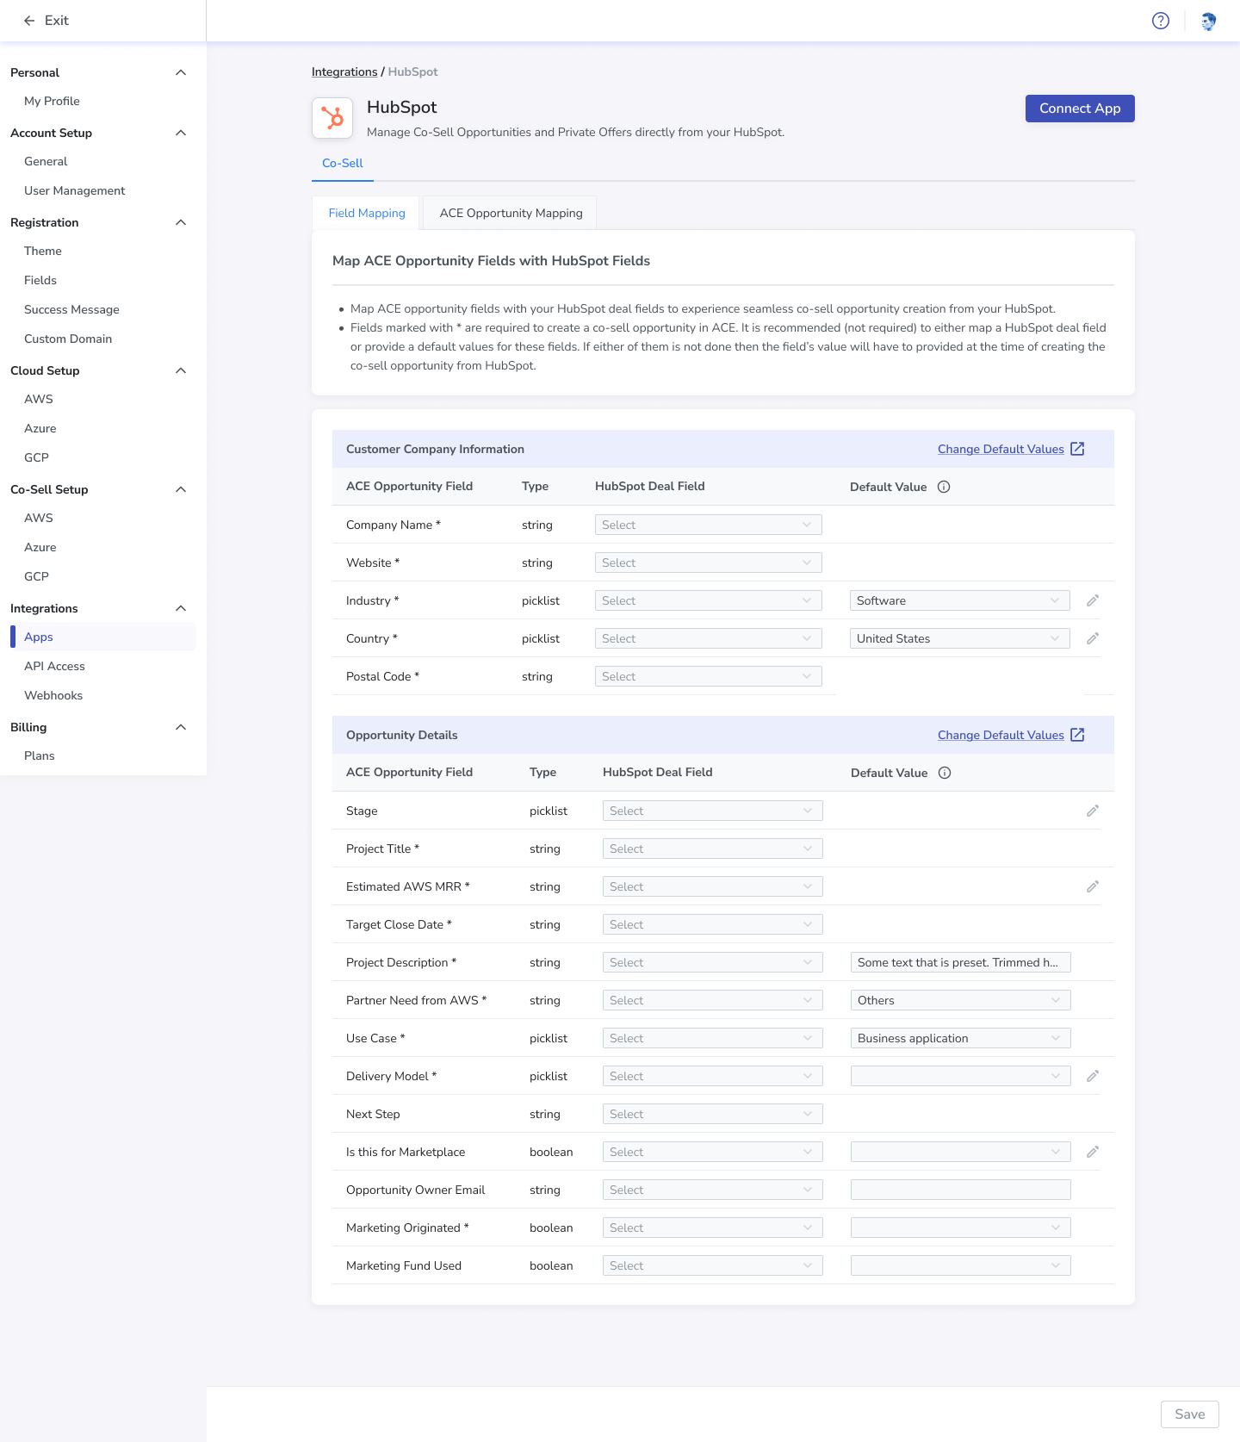Open Marketing Originated default value dropdown
Screen dimensions: 1240x1442
(960, 1228)
